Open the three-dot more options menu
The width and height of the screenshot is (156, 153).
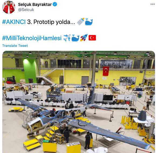click(152, 4)
